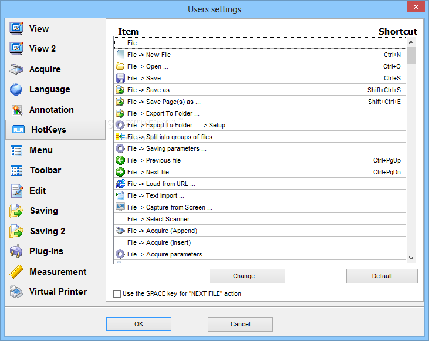
Task: Click the Acquire scanner icon
Action: pyautogui.click(x=16, y=69)
